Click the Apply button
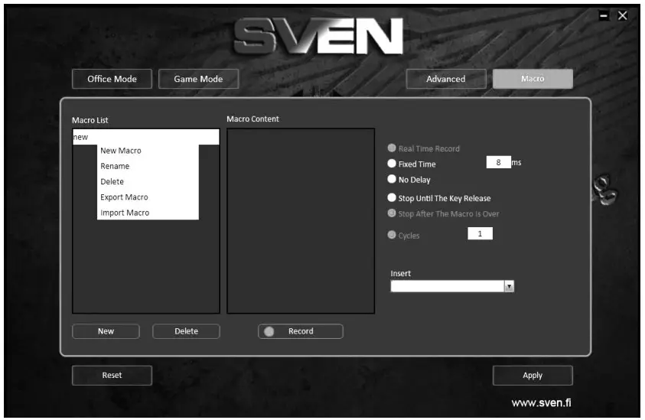 click(x=533, y=375)
